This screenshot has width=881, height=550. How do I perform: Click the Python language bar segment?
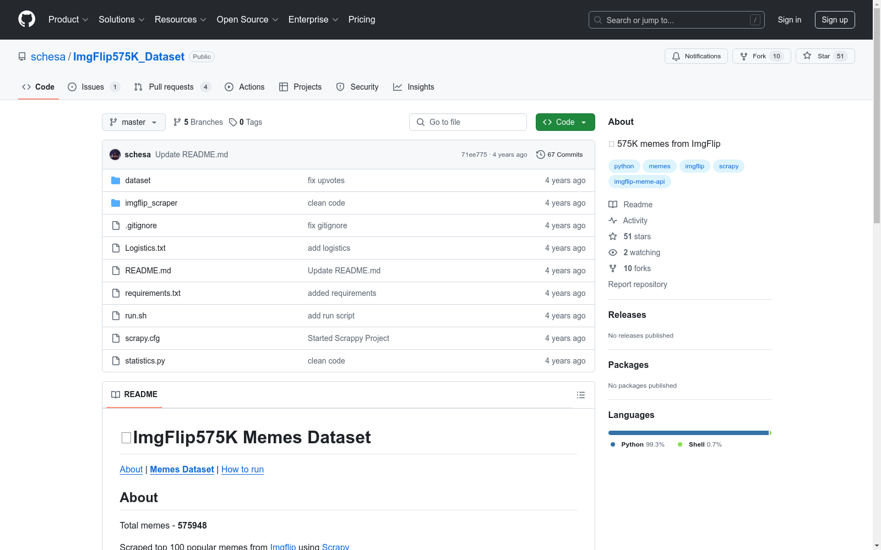click(x=688, y=433)
